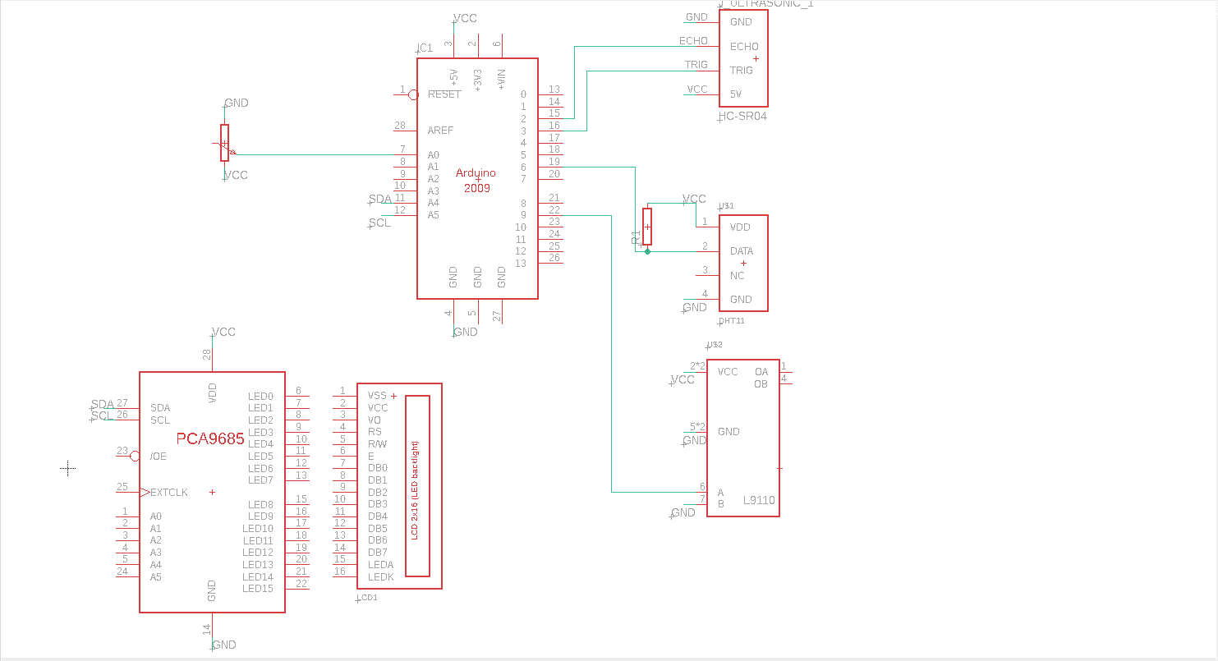The width and height of the screenshot is (1218, 661).
Task: Click the VDD pin on the DHT11
Action: coord(740,227)
